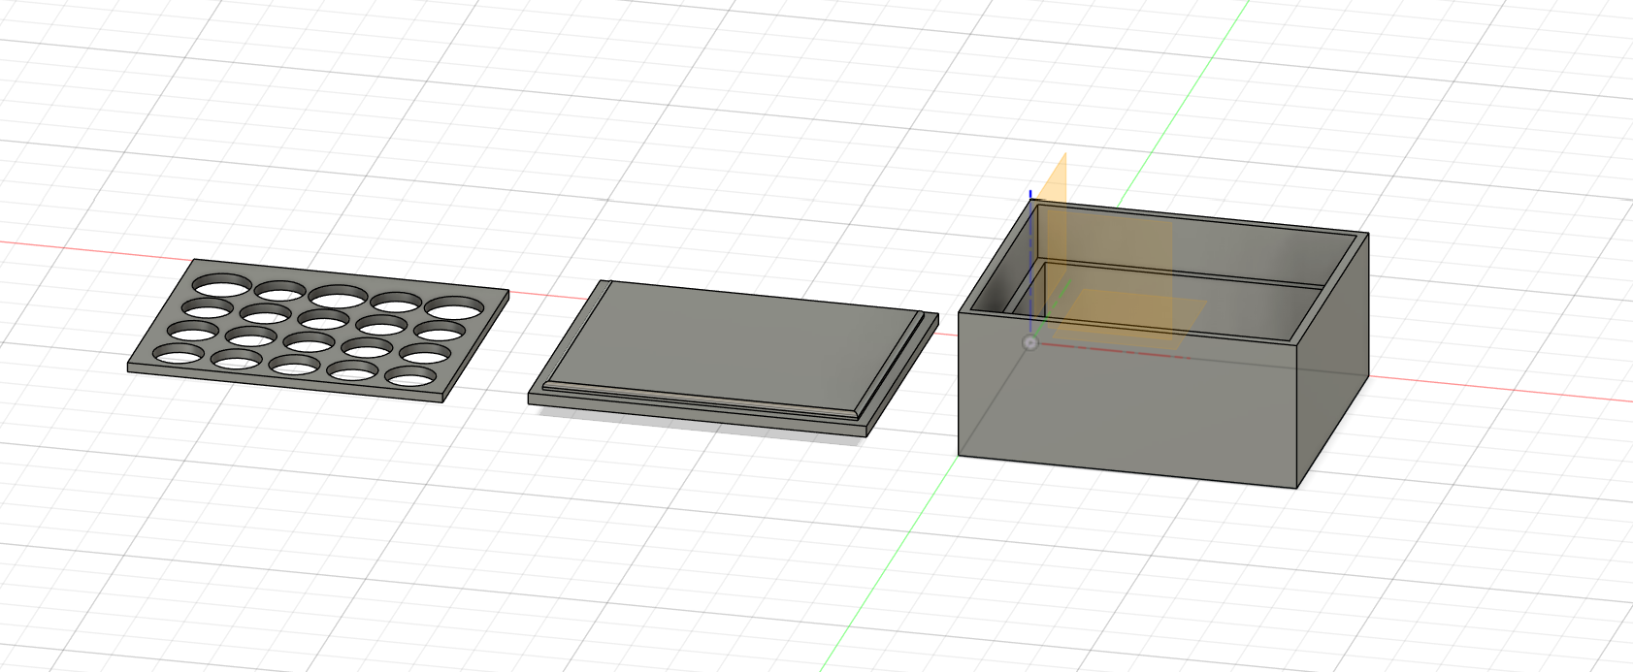Click the origin point at box corner
This screenshot has height=672, width=1633.
click(1030, 342)
